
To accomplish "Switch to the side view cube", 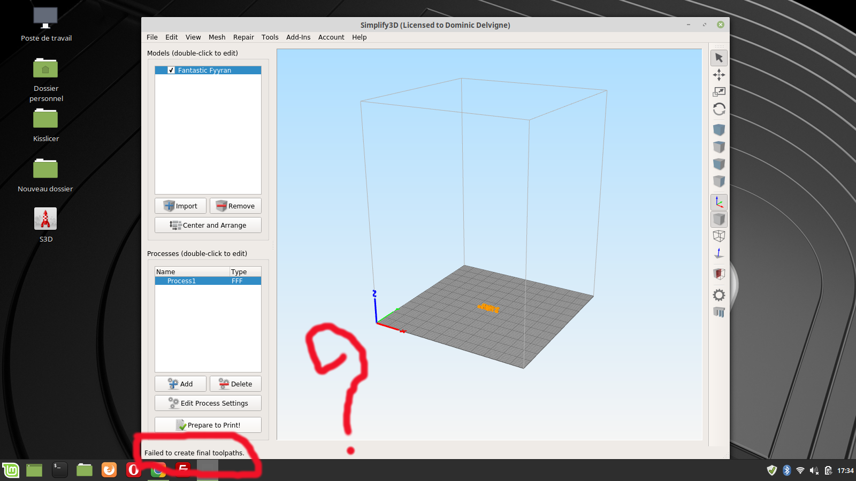I will pos(719,181).
